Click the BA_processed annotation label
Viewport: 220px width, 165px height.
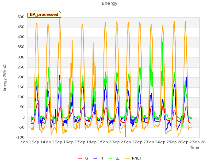[44, 14]
